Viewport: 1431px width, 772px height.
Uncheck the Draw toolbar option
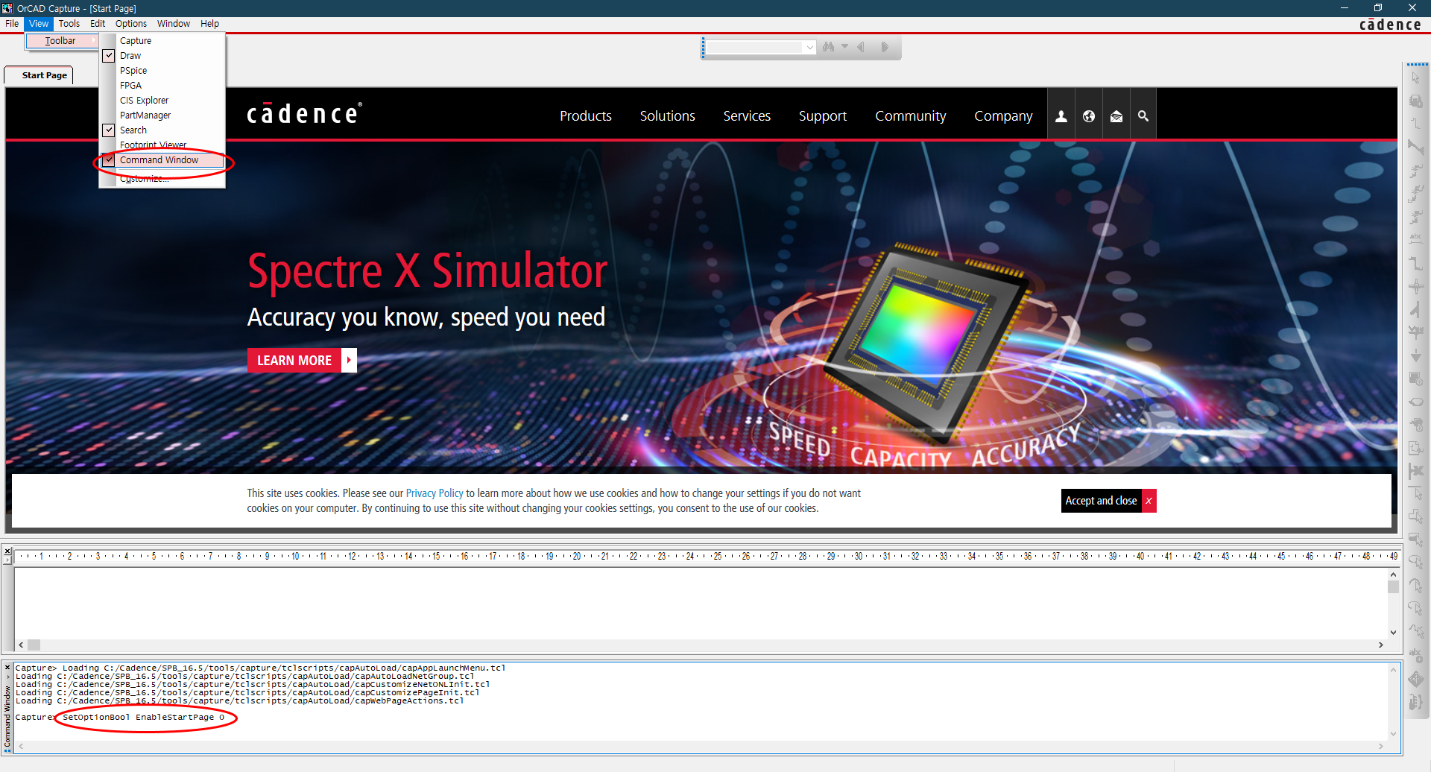tap(162, 56)
